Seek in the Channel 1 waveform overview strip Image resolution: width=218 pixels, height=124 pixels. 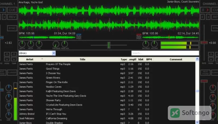pyautogui.click(x=47, y=37)
